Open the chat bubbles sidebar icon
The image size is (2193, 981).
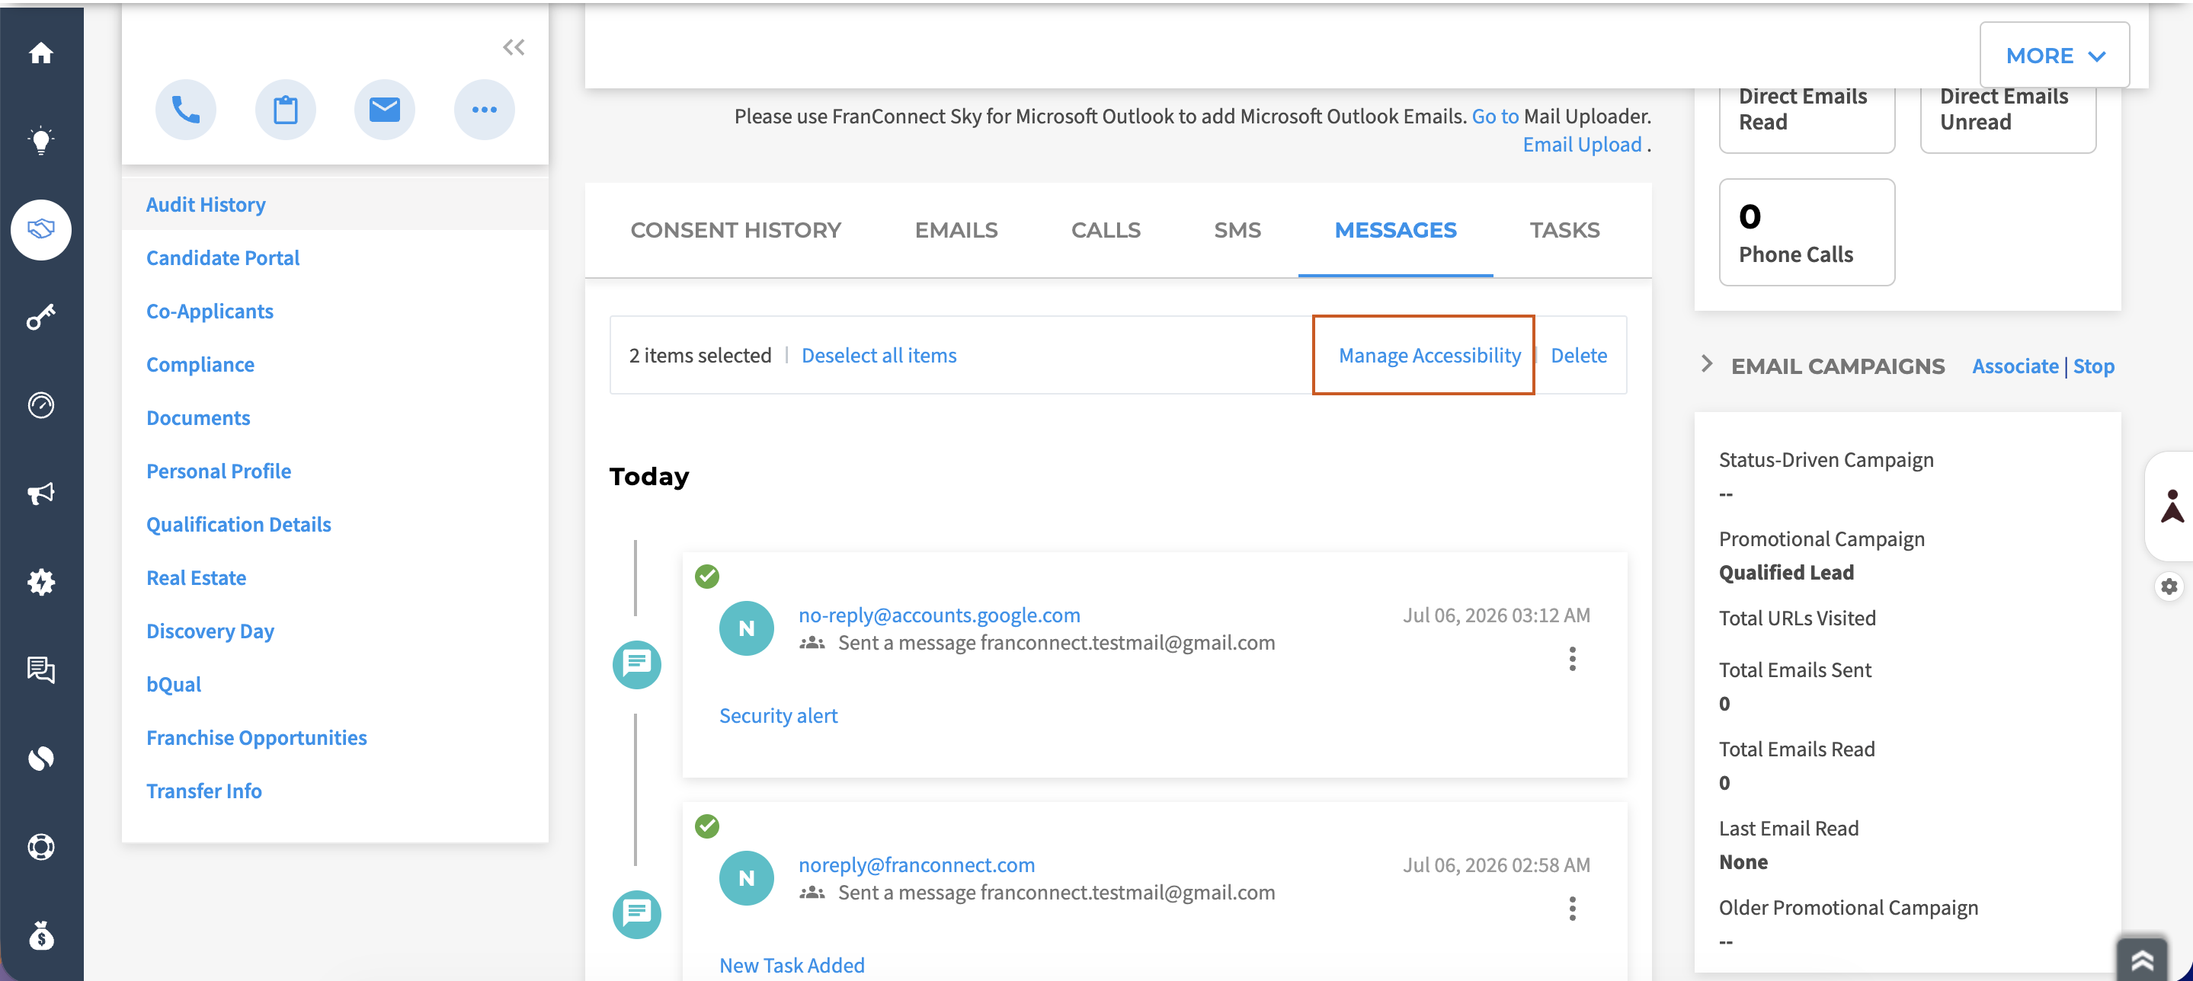click(x=41, y=670)
